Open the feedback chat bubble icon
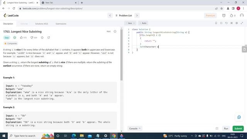 [239, 117]
